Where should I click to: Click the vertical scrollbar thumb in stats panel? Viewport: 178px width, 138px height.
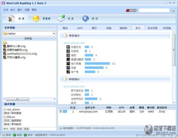(x=174, y=50)
